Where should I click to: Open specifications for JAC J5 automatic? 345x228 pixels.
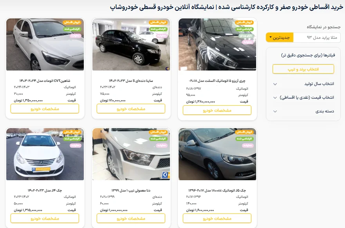tap(217, 218)
